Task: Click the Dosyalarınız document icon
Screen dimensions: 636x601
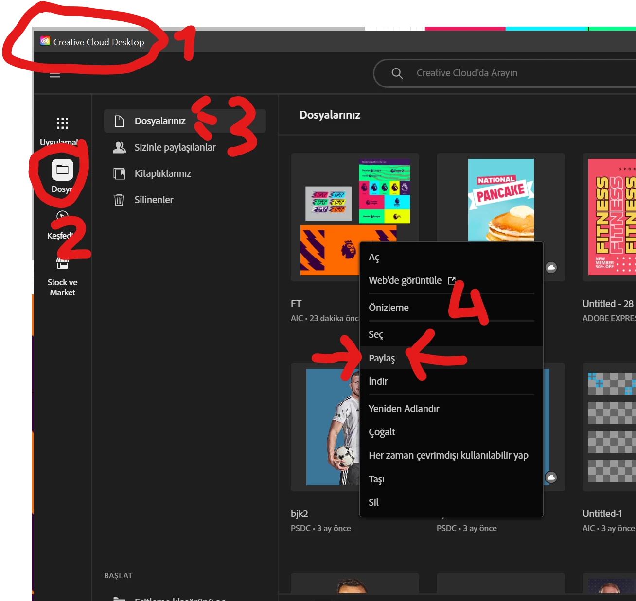Action: pyautogui.click(x=119, y=121)
